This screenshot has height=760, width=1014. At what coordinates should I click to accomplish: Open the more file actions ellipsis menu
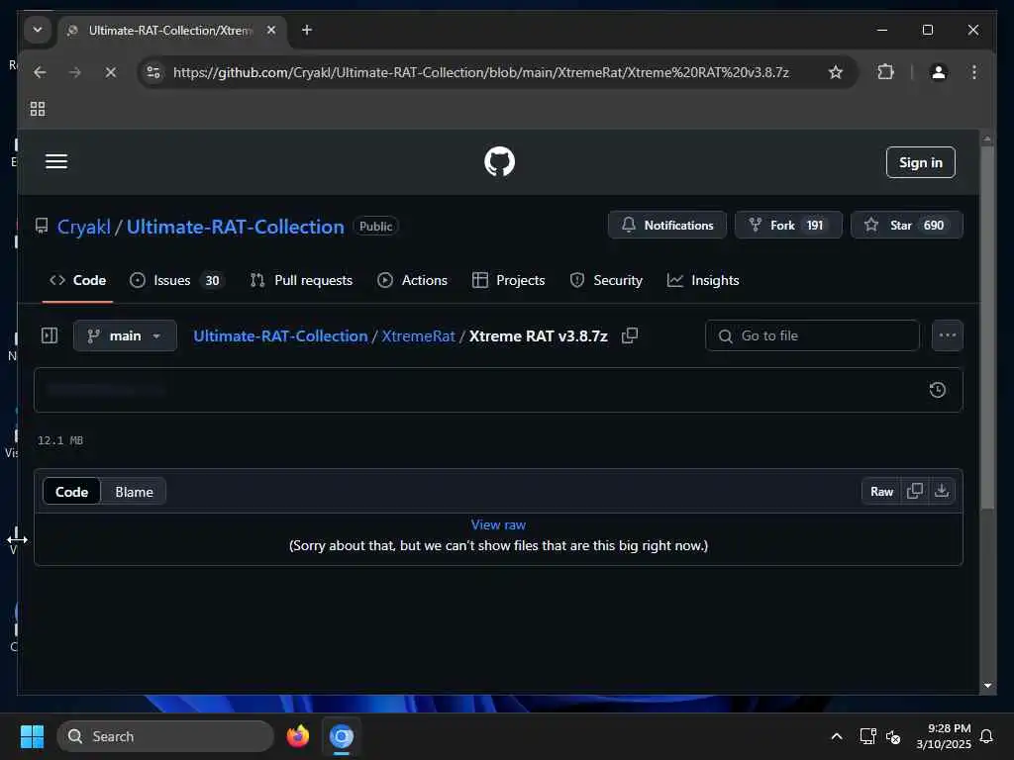point(947,335)
